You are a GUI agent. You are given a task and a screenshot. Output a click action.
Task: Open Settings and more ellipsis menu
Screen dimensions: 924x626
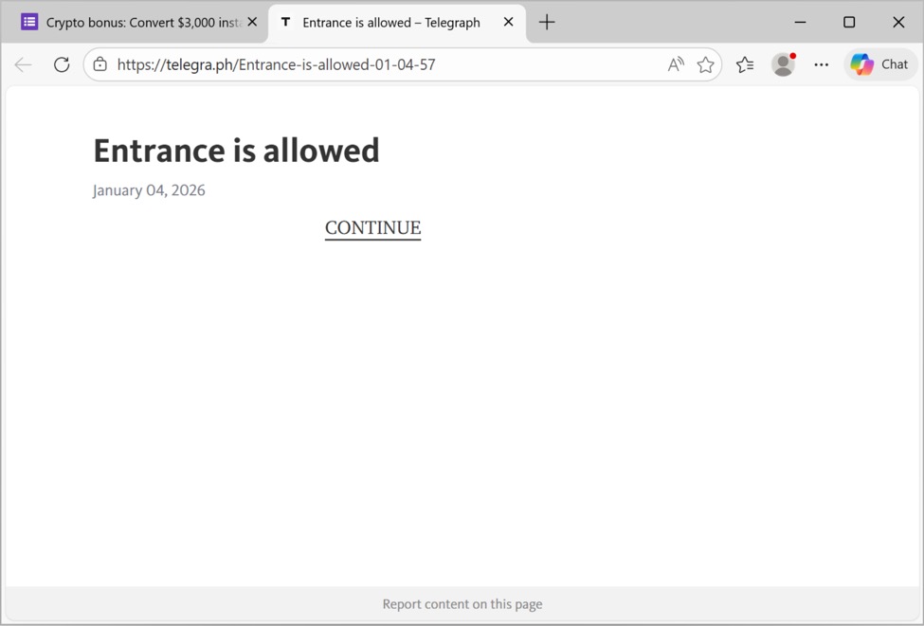coord(821,64)
